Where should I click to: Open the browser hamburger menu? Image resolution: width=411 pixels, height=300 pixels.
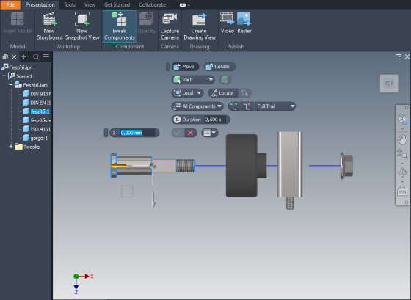(x=46, y=56)
